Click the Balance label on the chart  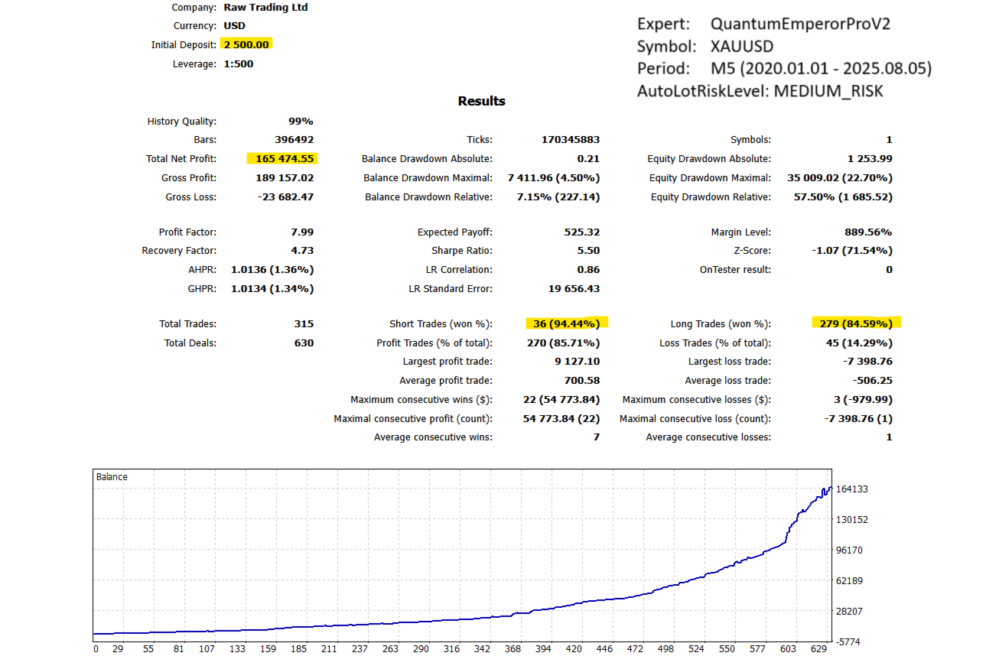click(x=112, y=477)
